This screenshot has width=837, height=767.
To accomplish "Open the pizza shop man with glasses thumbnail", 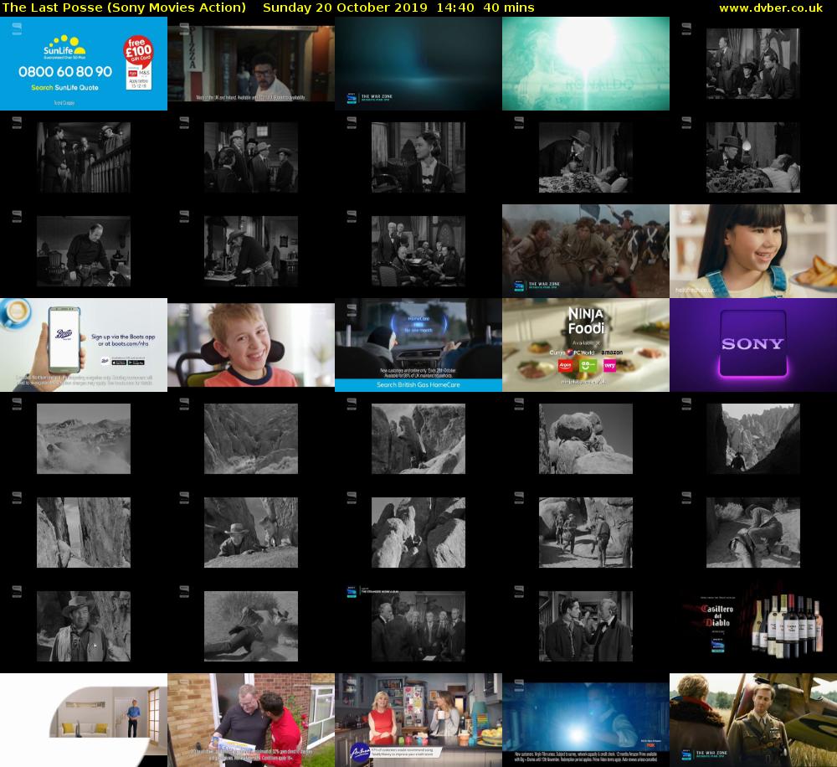I will click(251, 64).
